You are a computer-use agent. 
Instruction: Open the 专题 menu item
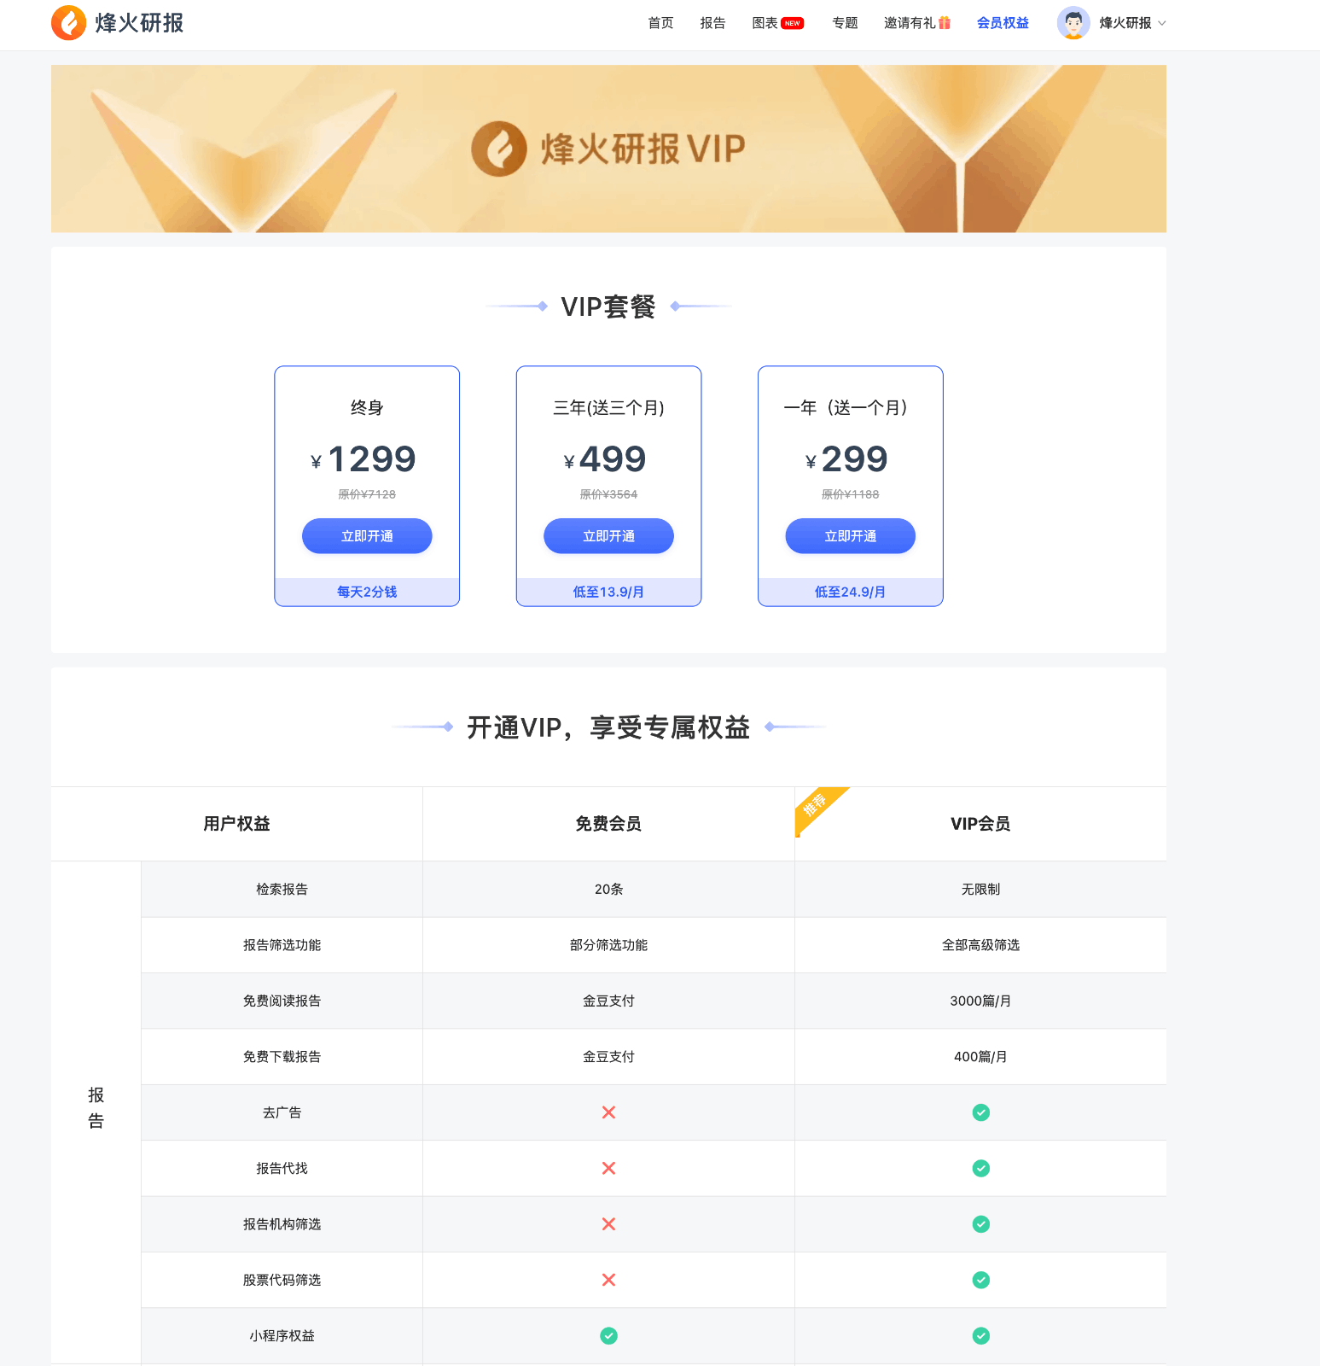coord(845,23)
